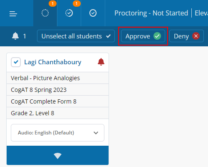The image size is (208, 167).
Task: Click the Unselect all students button
Action: [x=76, y=36]
